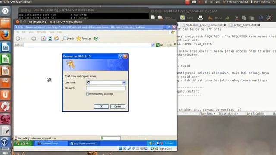Open Ubuntu One launcher icon
The width and height of the screenshot is (276, 155).
coord(5,95)
